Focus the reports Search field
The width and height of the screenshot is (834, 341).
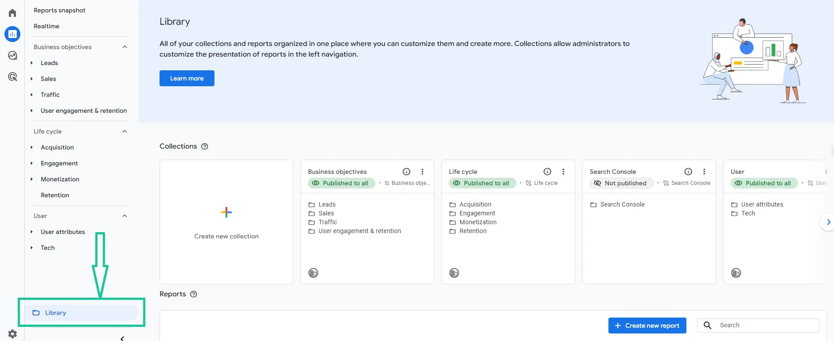pyautogui.click(x=758, y=325)
